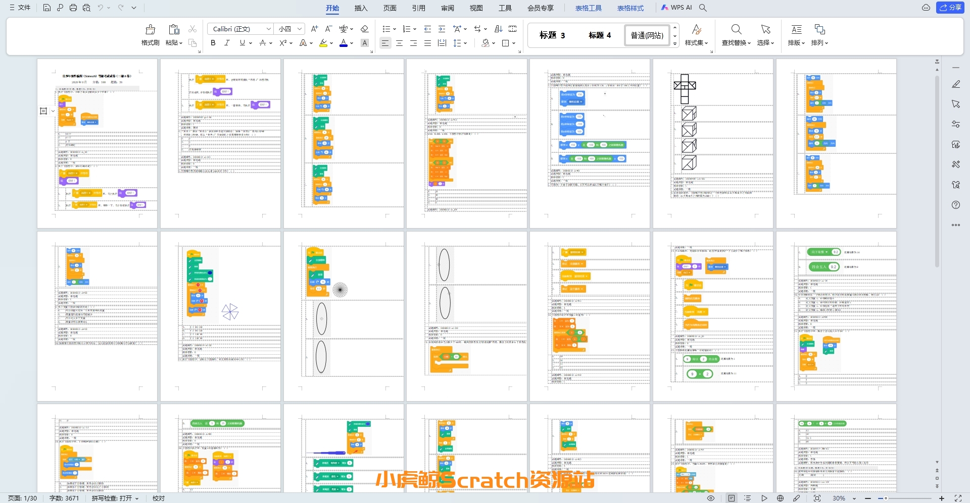Right-align the paragraph
The image size is (970, 503).
click(x=413, y=43)
